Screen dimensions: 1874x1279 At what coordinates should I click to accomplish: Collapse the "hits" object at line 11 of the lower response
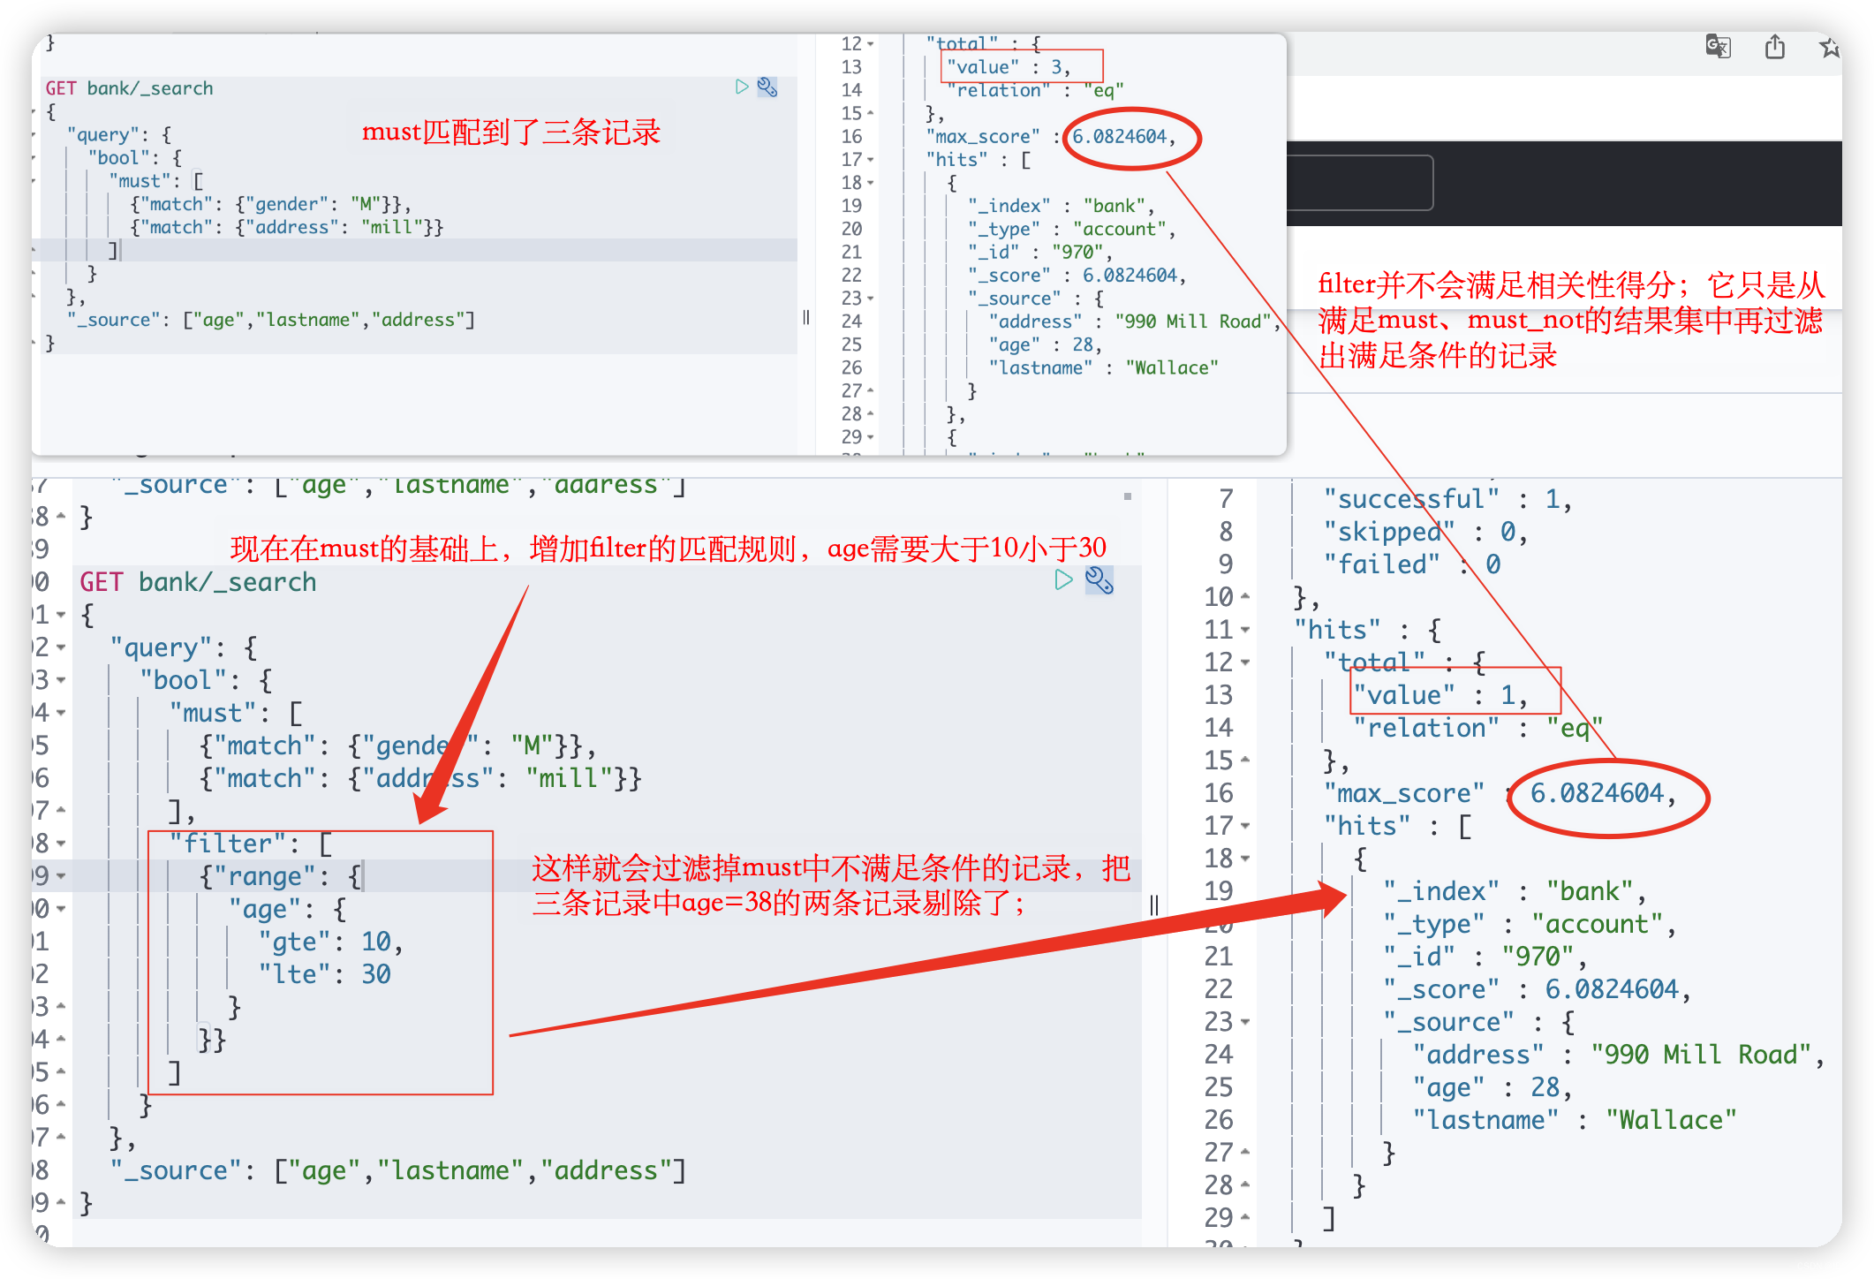point(1245,631)
